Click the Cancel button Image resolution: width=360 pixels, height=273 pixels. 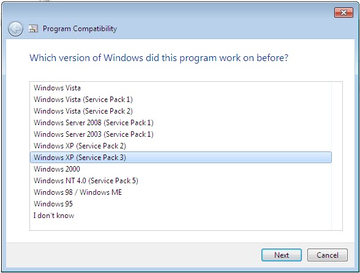(x=328, y=255)
